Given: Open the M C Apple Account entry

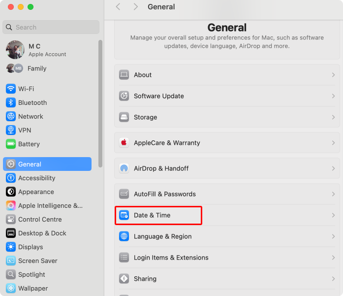Looking at the screenshot, I should [x=47, y=50].
